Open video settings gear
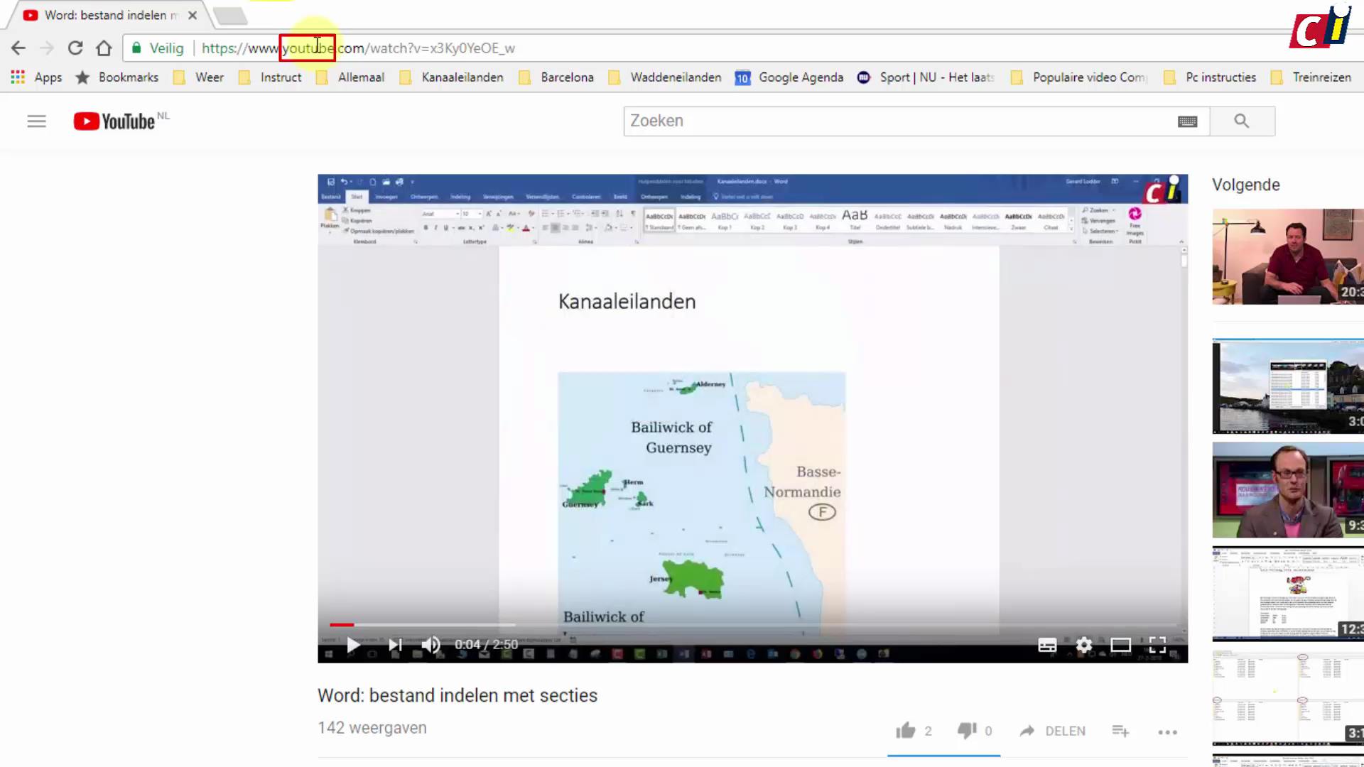The width and height of the screenshot is (1364, 767). pyautogui.click(x=1084, y=645)
